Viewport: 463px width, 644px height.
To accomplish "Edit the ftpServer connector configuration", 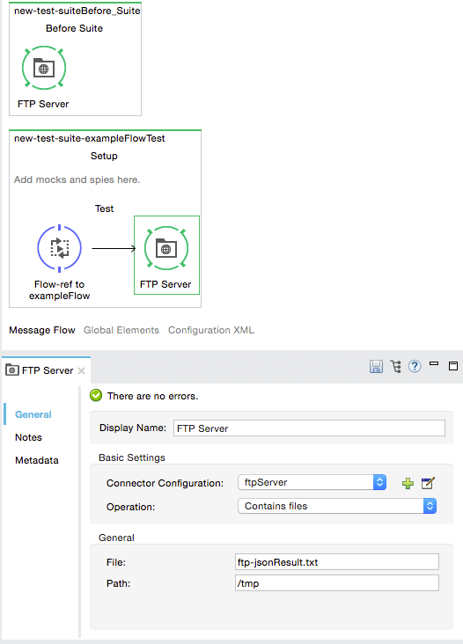I will pyautogui.click(x=428, y=483).
